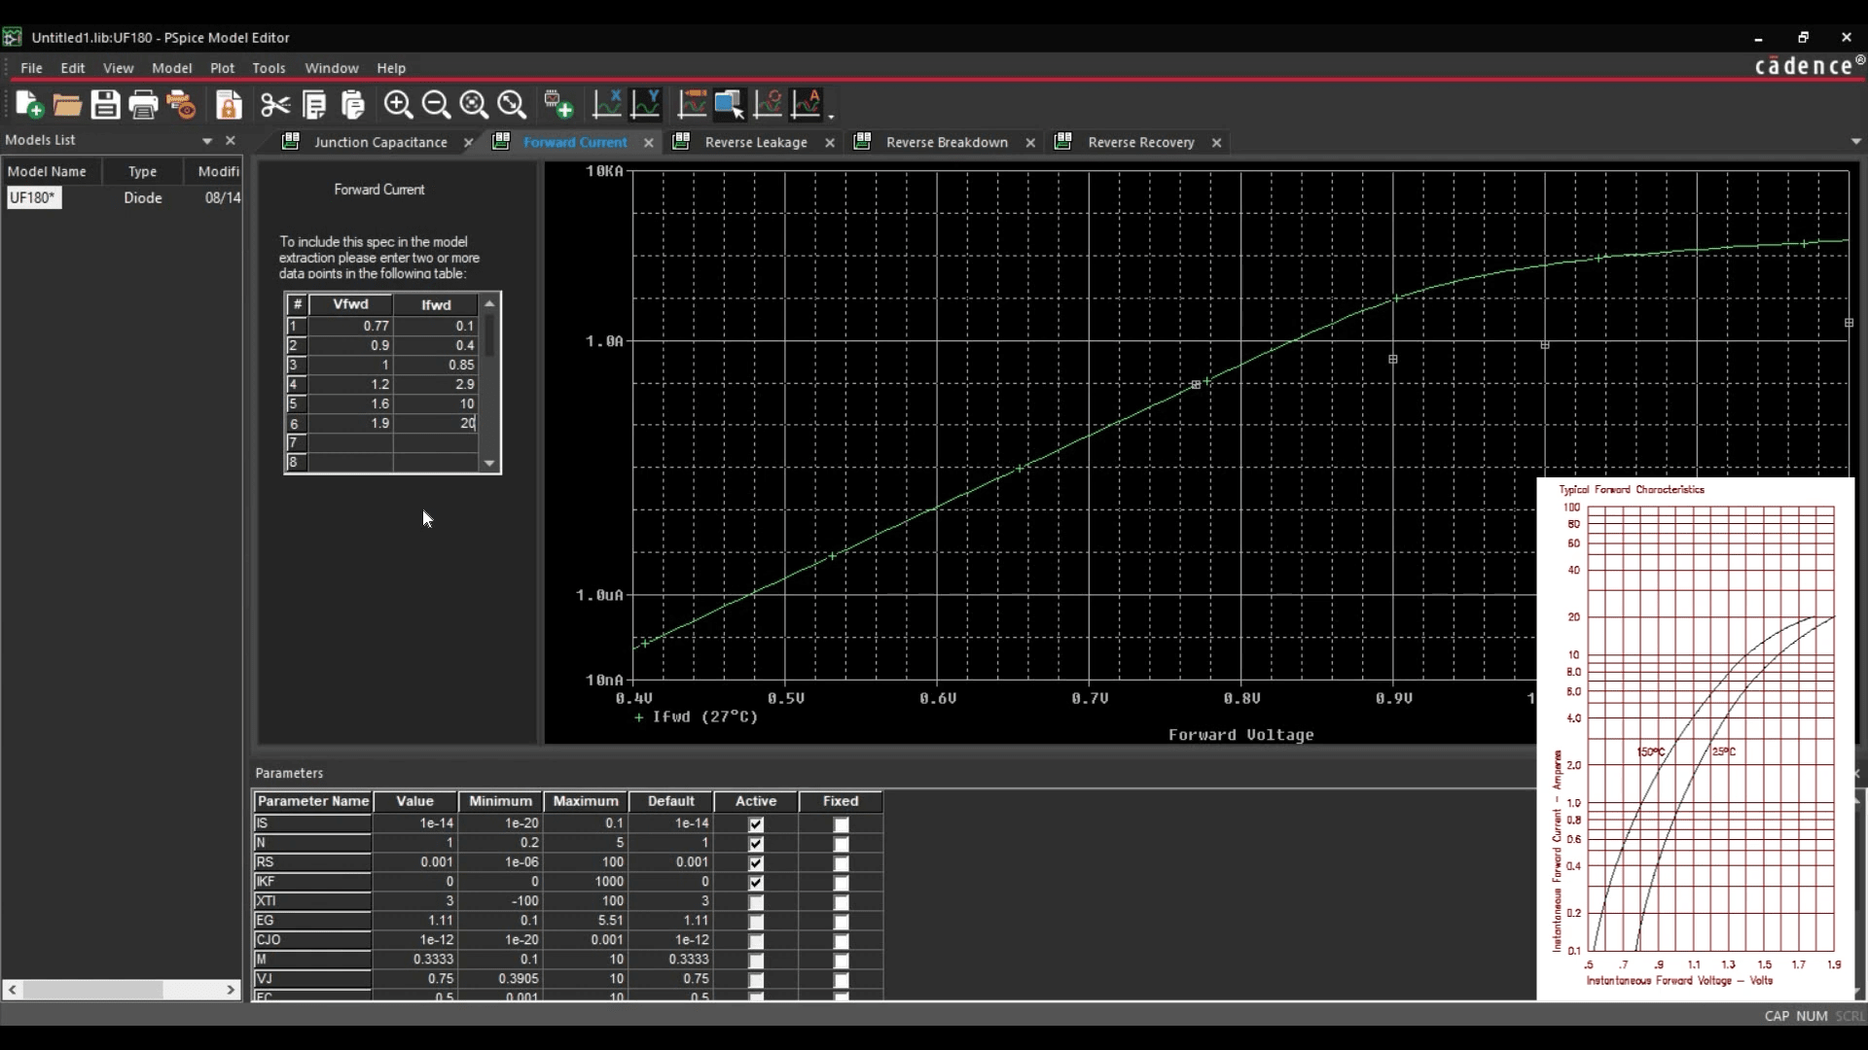The width and height of the screenshot is (1868, 1050).
Task: Open print preview icon
Action: point(182,104)
